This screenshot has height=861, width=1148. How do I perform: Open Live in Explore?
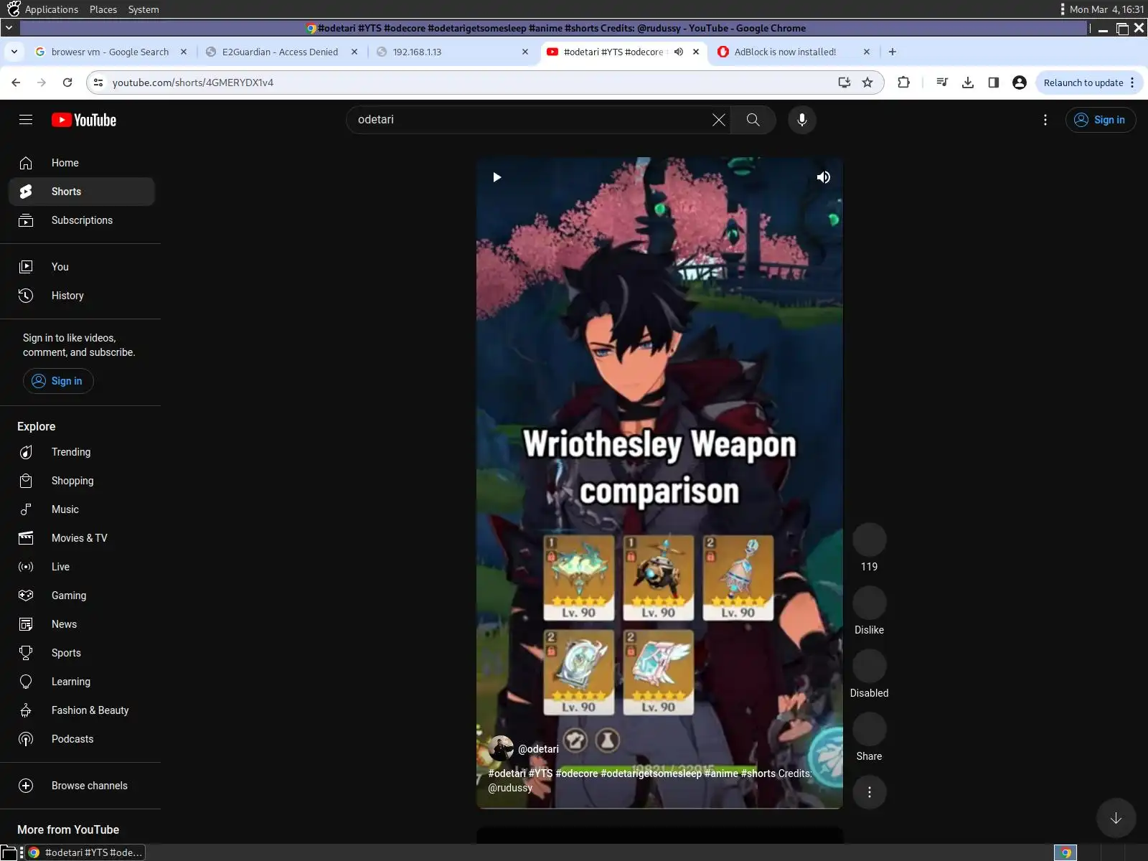tap(82, 567)
